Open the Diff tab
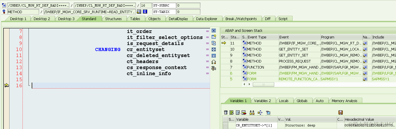This screenshot has height=129, width=396. [268, 19]
